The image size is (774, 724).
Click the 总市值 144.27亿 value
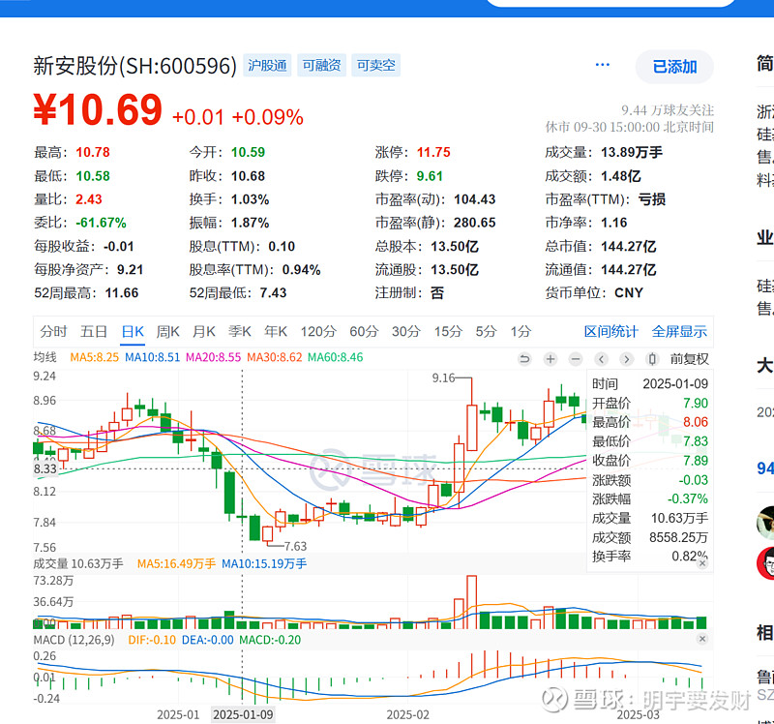pos(628,246)
